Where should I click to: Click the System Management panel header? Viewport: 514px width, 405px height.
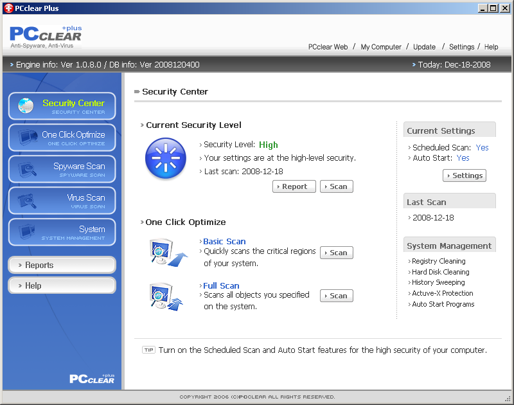click(449, 245)
